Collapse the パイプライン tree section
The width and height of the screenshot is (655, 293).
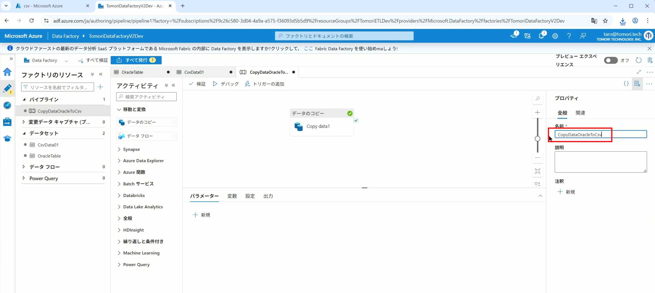pos(24,99)
